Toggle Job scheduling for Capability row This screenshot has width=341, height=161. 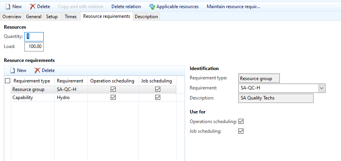(158, 98)
